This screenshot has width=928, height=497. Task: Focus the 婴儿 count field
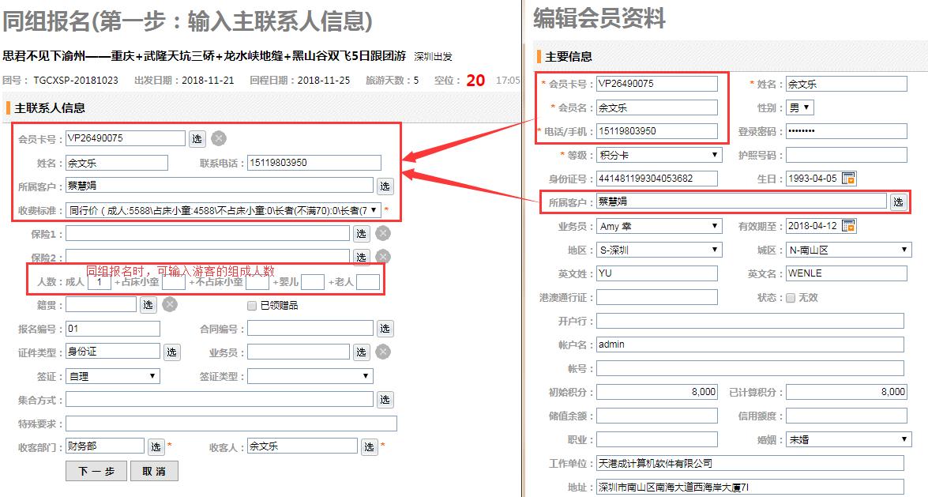click(x=313, y=282)
